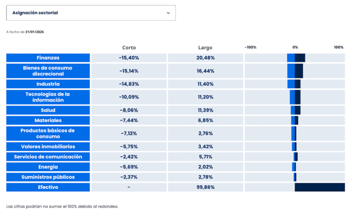Click the Energía sector label
Viewport: 356px width, 214px height.
point(48,167)
